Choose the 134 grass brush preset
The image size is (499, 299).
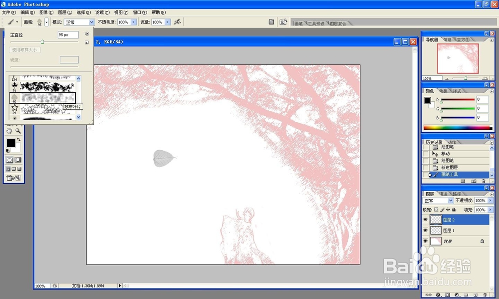click(42, 78)
